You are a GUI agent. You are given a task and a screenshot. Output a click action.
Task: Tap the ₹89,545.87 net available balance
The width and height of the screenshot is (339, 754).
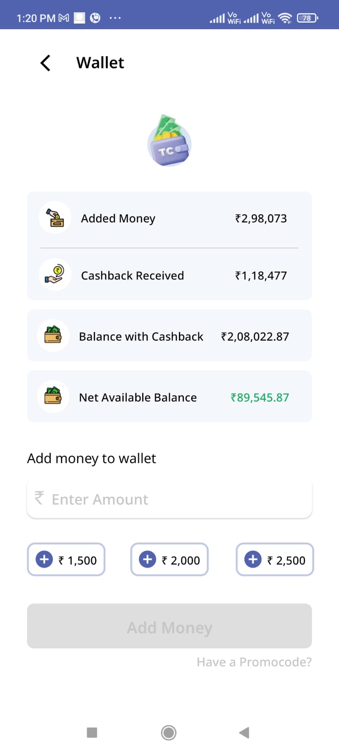coord(259,397)
